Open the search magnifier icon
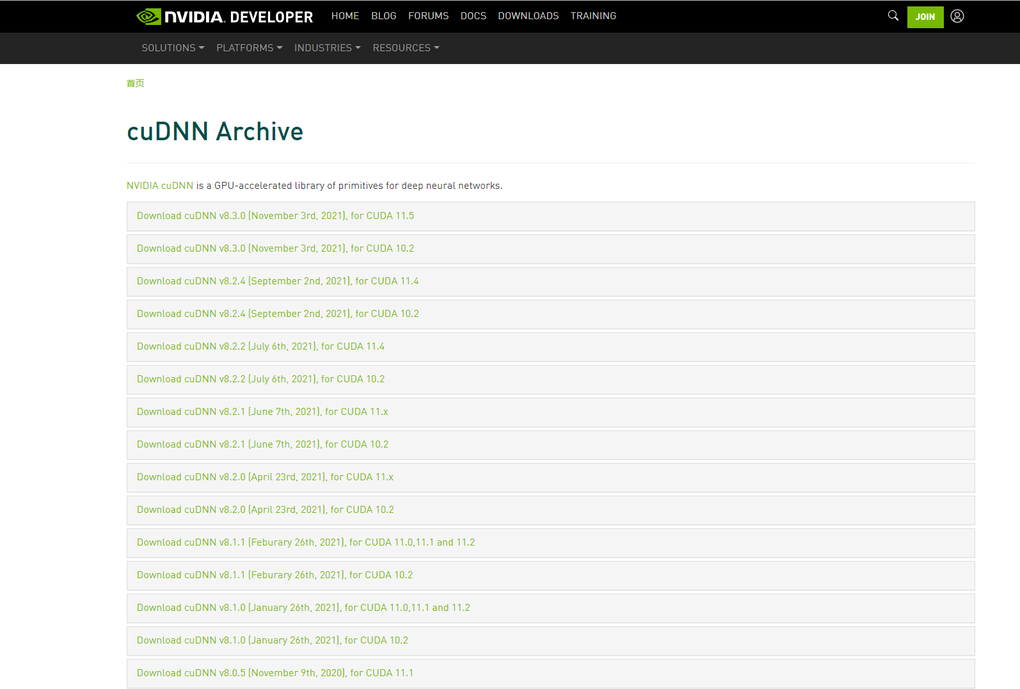The height and width of the screenshot is (689, 1020). pos(893,15)
